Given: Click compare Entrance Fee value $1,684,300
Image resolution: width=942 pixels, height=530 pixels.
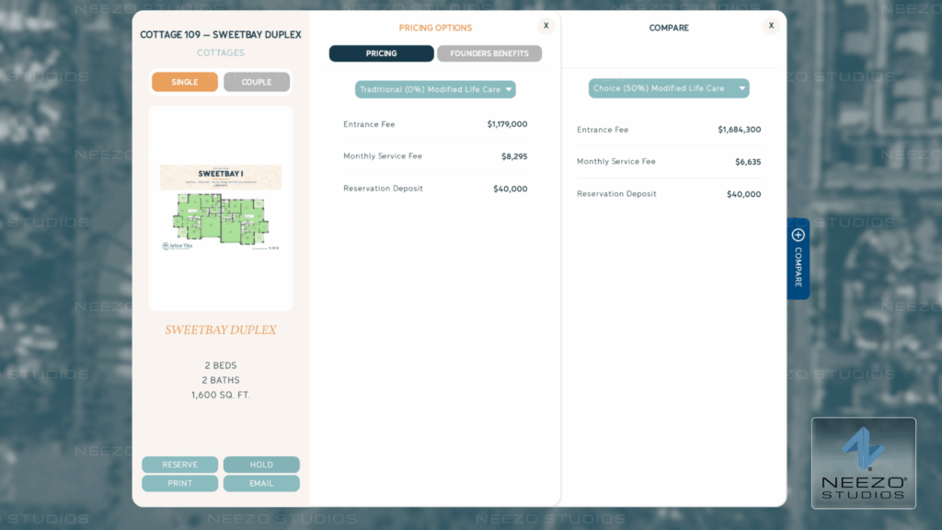Looking at the screenshot, I should point(739,130).
